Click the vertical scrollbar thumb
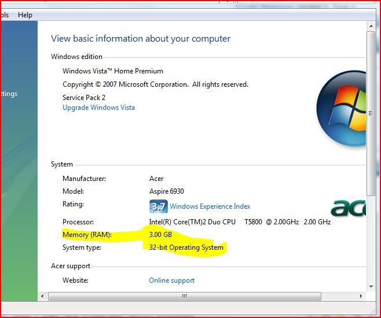Screen dimensions: 381x318 tap(371, 113)
